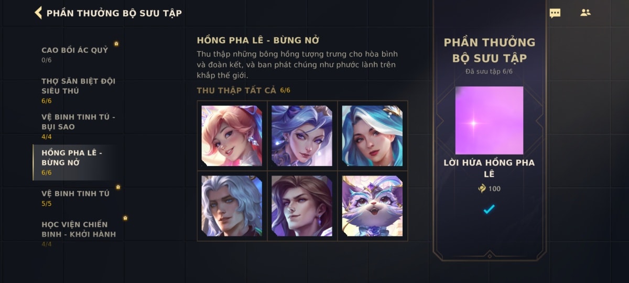The width and height of the screenshot is (629, 283).
Task: Select the brown-haired male champion portrait
Action: (302, 206)
